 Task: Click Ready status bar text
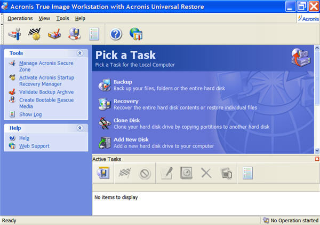pyautogui.click(x=9, y=221)
